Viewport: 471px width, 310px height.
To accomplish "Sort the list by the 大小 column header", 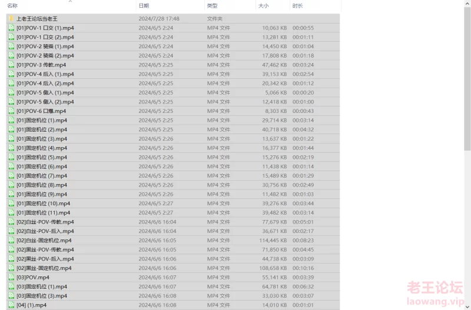I will click(x=263, y=6).
